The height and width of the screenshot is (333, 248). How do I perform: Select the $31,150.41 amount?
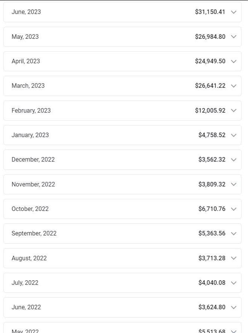[210, 12]
